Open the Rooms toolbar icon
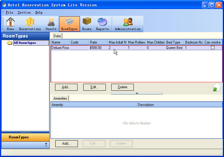 87,24
